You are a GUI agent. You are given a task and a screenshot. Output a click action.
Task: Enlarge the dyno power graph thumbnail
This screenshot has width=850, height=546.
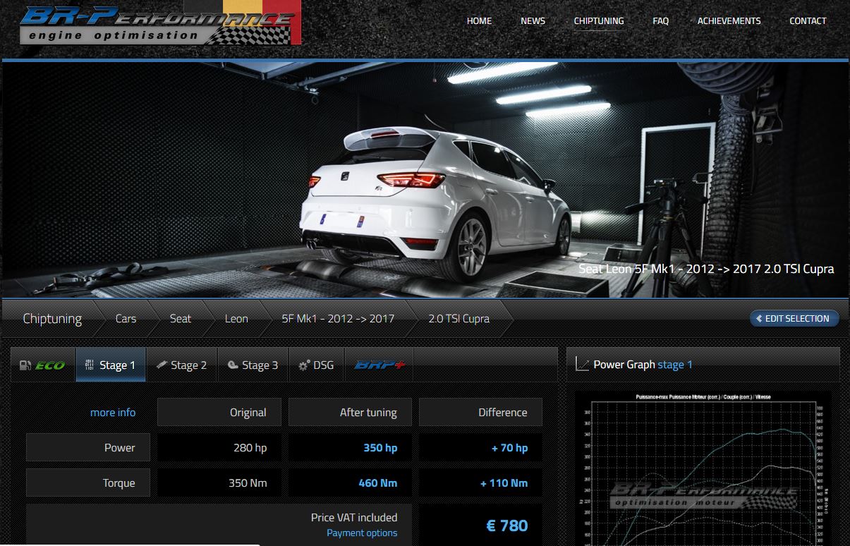(x=703, y=468)
